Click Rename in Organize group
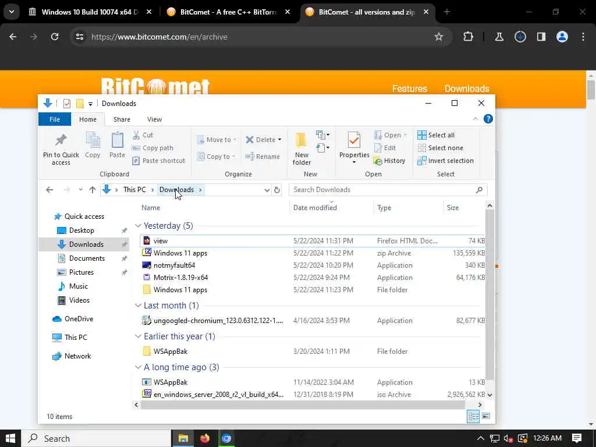The height and width of the screenshot is (447, 596). click(262, 156)
